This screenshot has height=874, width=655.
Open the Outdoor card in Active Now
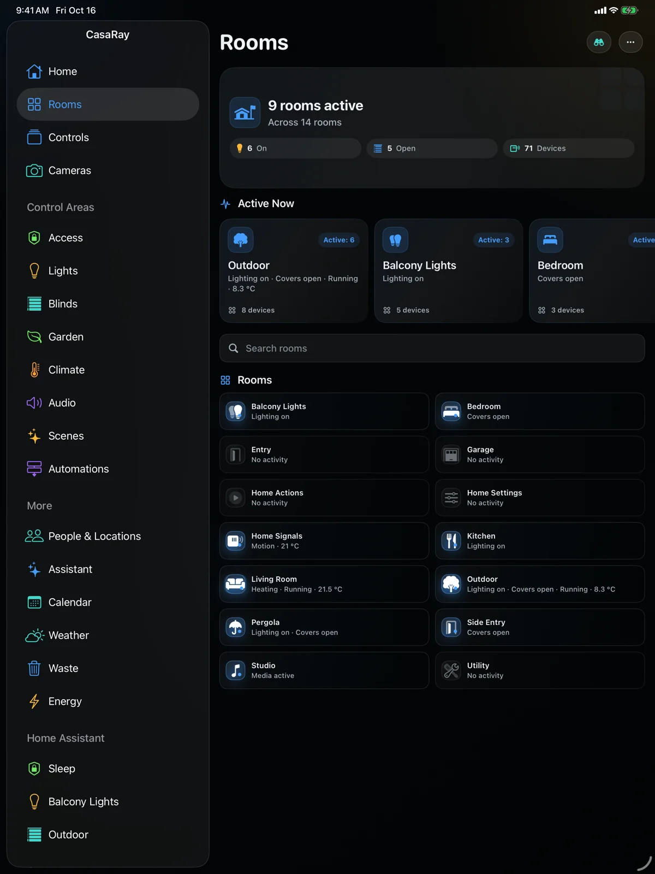tap(294, 271)
